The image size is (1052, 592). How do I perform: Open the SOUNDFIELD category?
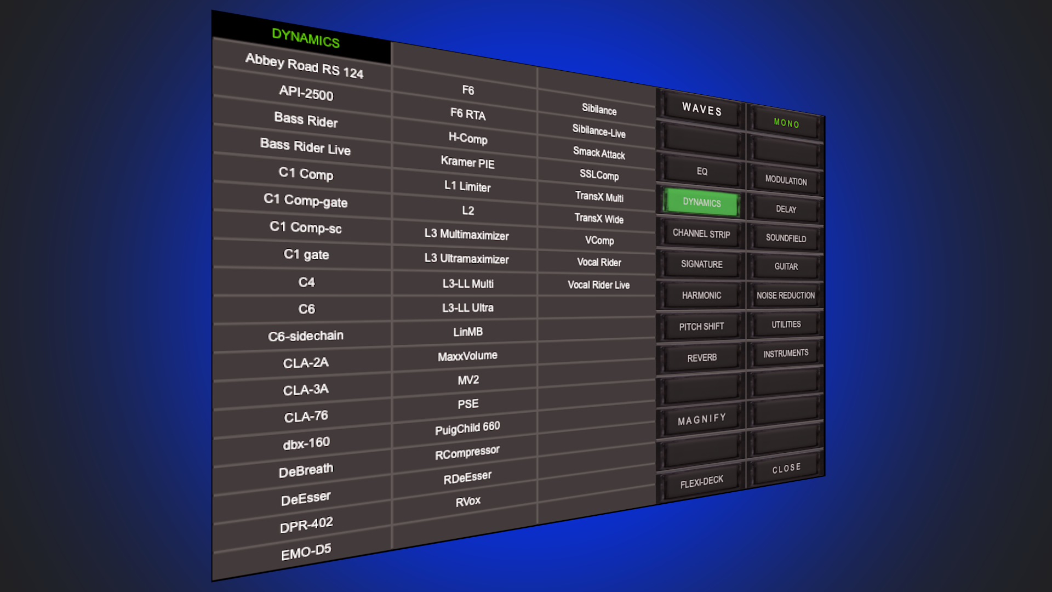click(x=786, y=238)
